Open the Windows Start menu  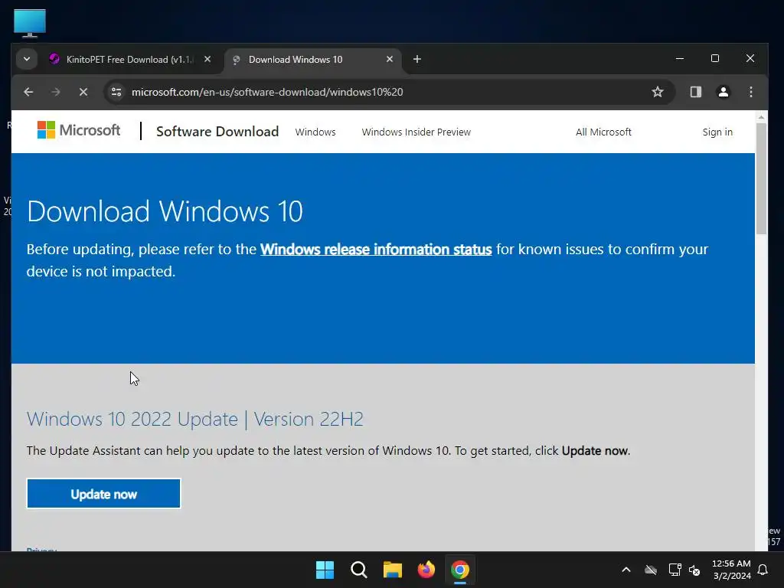(325, 570)
